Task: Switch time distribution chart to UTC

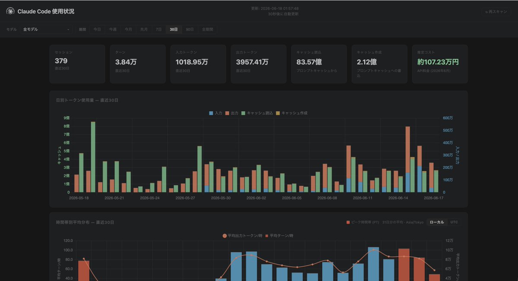Action: 454,222
